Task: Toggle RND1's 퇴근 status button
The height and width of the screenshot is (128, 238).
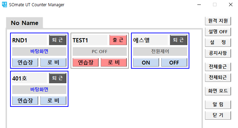Action: [58, 40]
